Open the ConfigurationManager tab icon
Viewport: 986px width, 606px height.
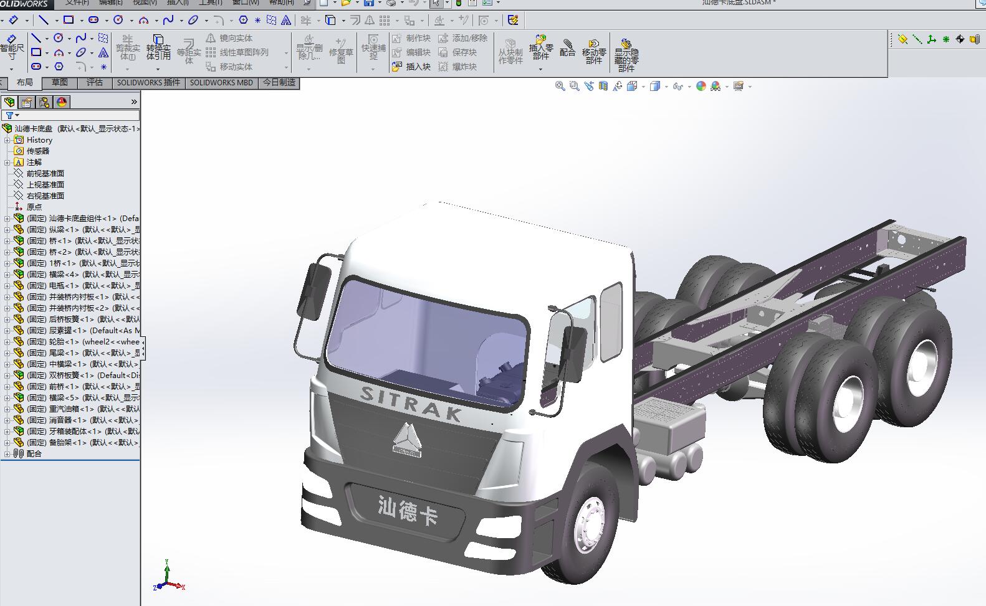[x=44, y=102]
